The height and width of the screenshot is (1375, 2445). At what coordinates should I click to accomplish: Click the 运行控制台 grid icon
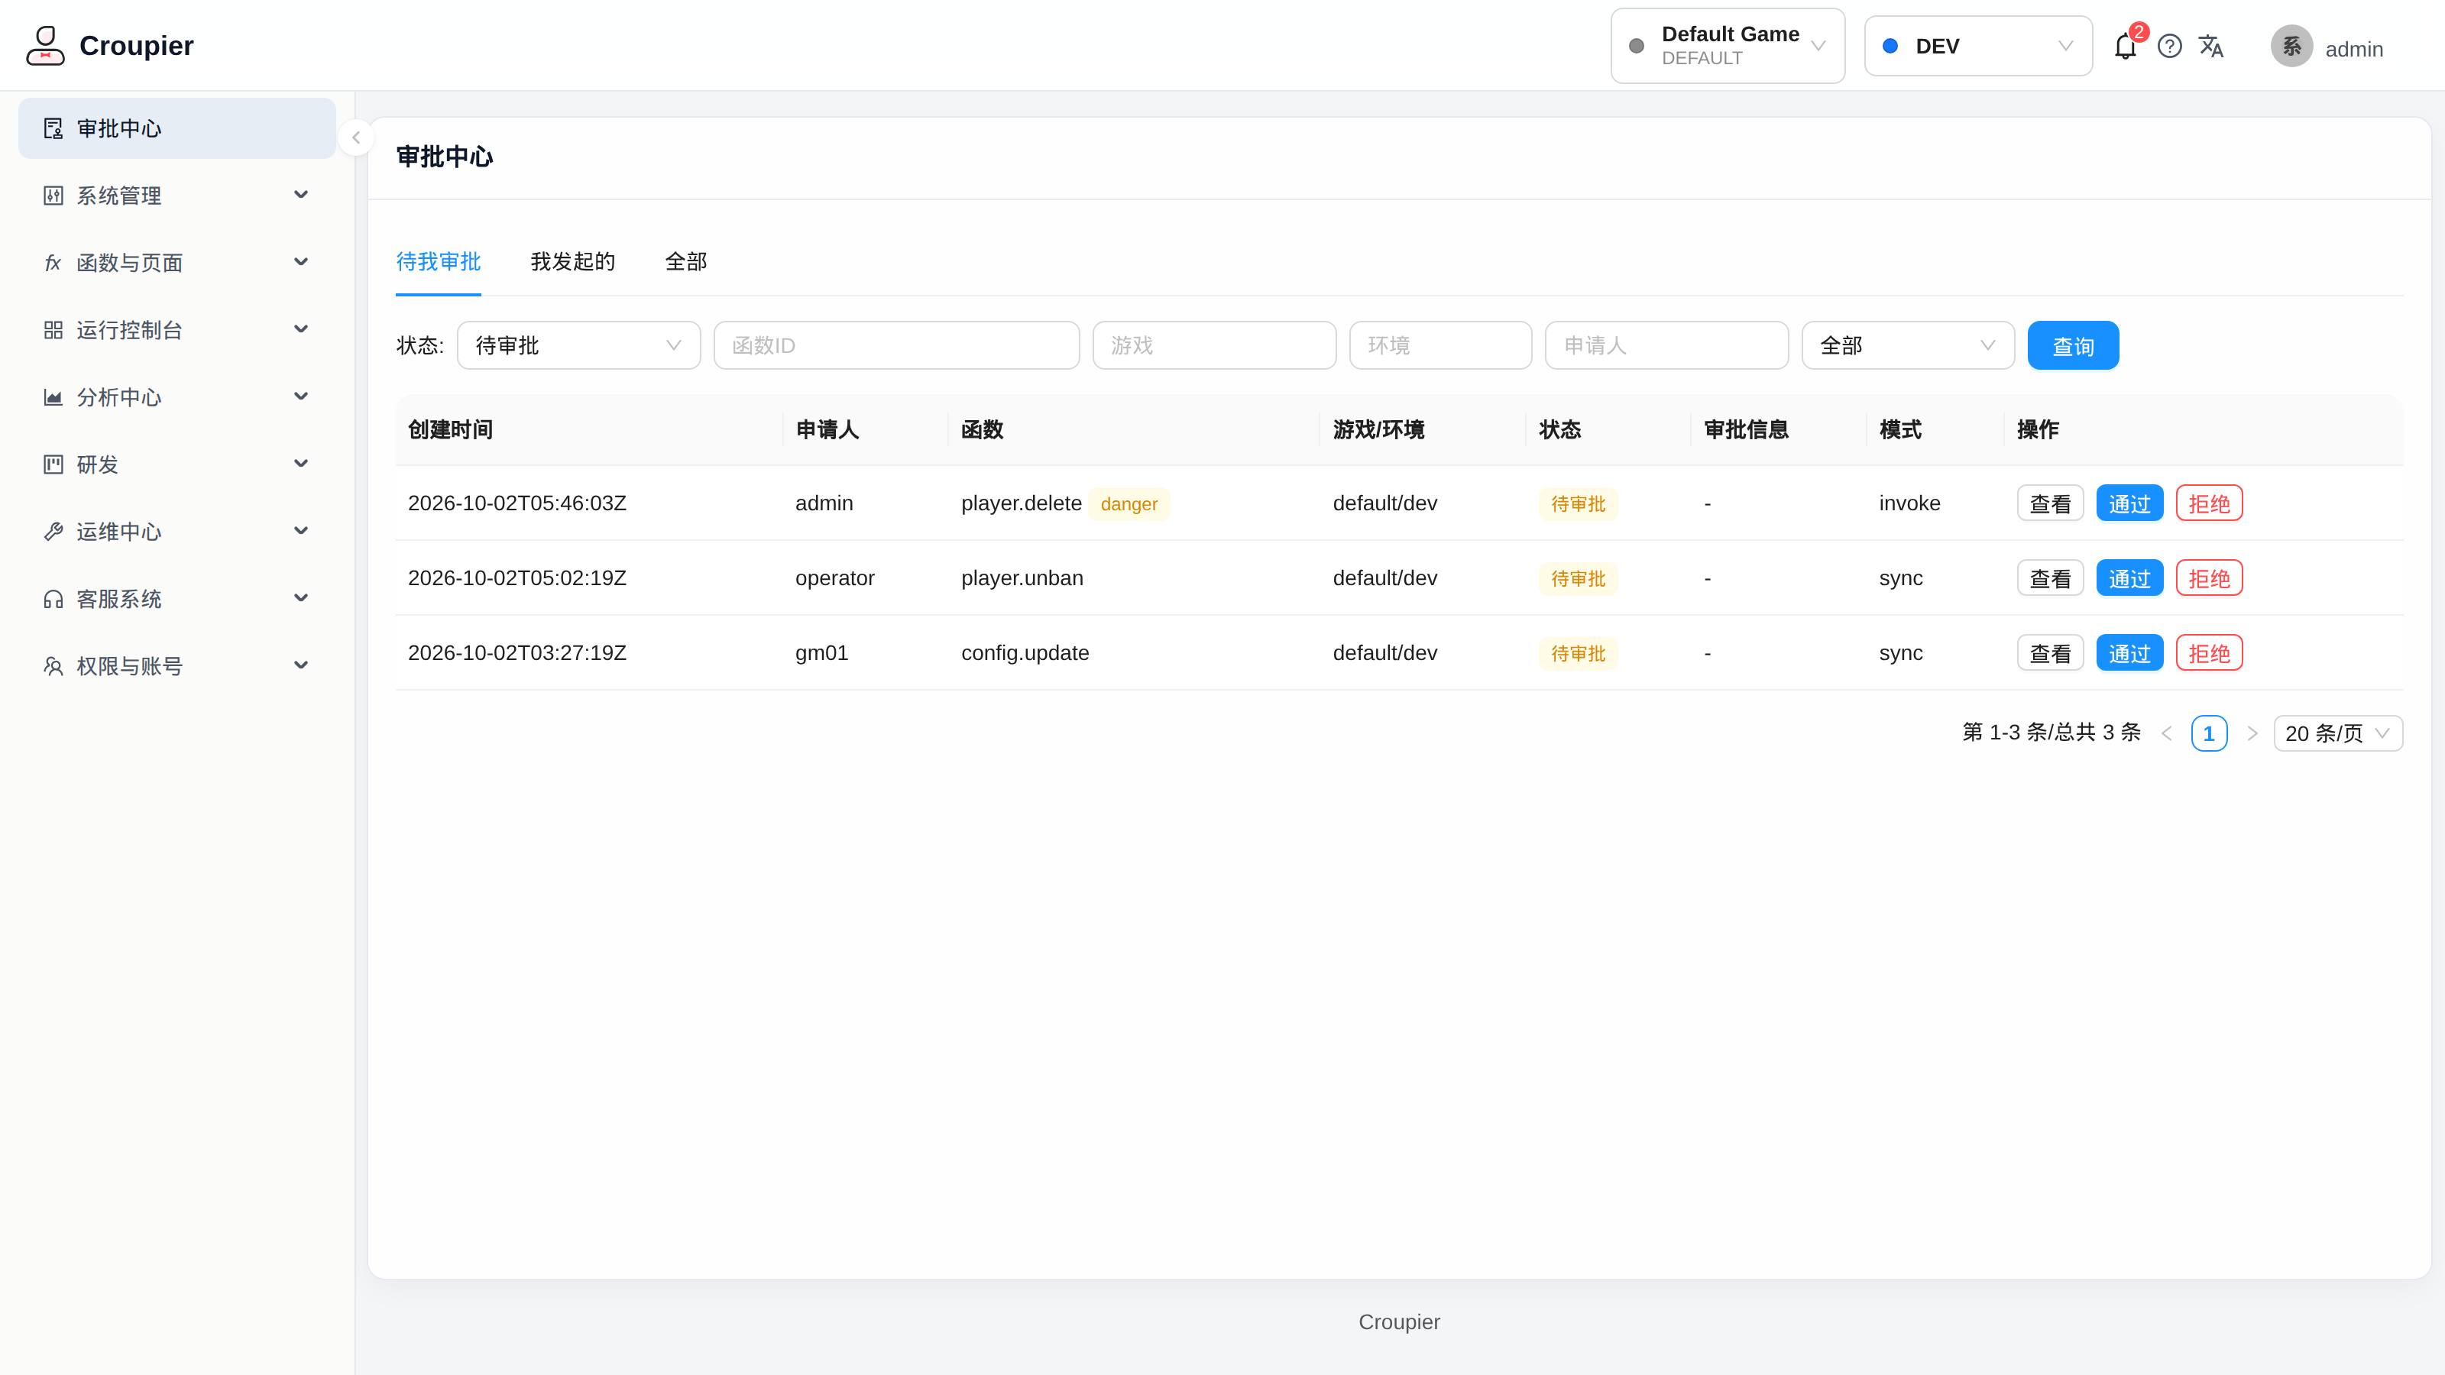53,330
